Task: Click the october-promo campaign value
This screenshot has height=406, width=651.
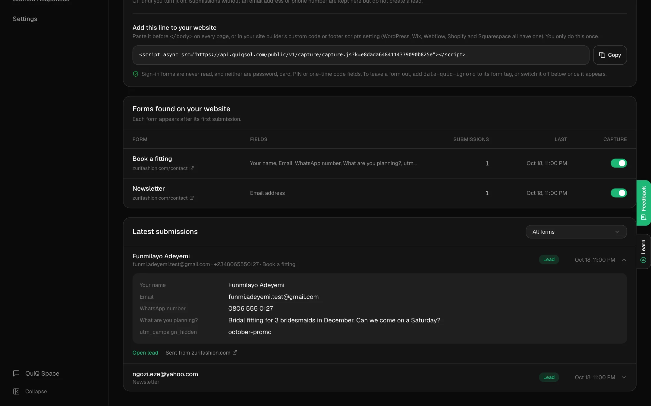Action: point(250,332)
